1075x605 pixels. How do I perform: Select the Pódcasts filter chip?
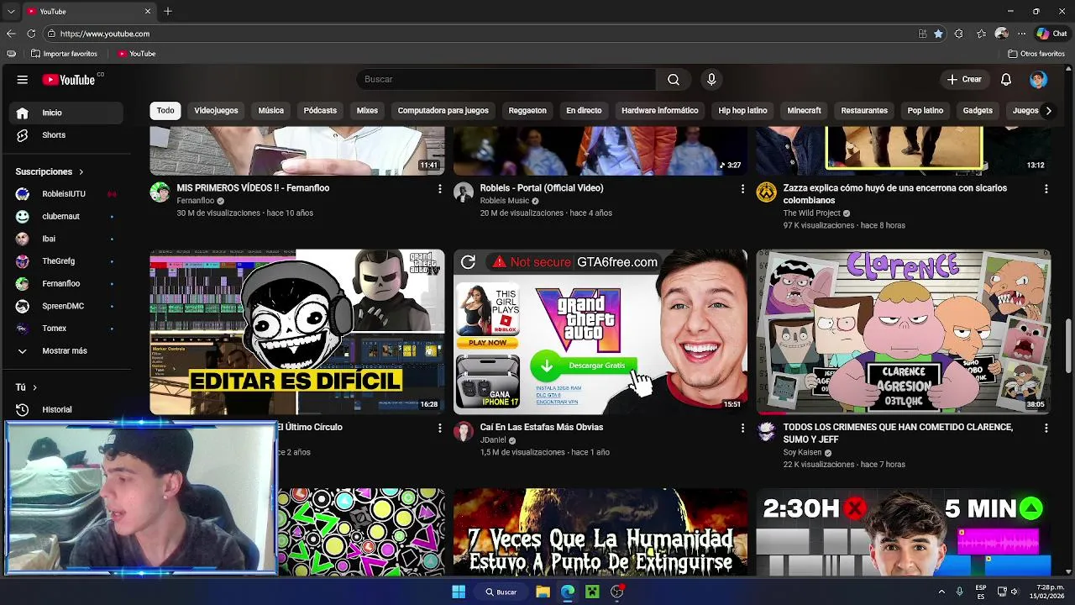(x=320, y=111)
